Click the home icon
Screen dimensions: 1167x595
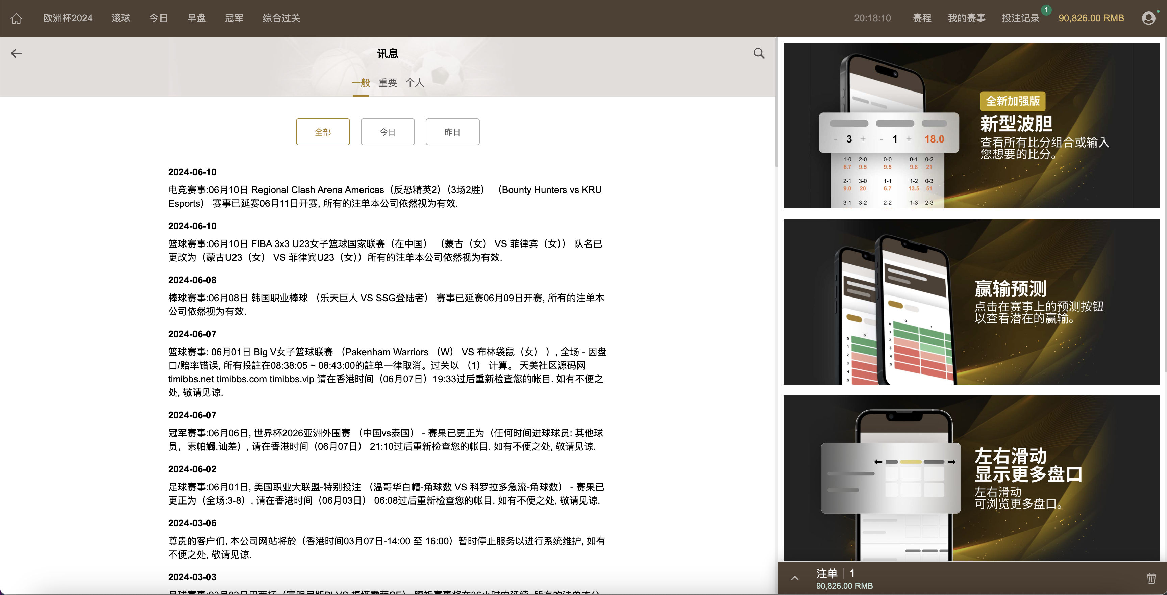pos(16,18)
